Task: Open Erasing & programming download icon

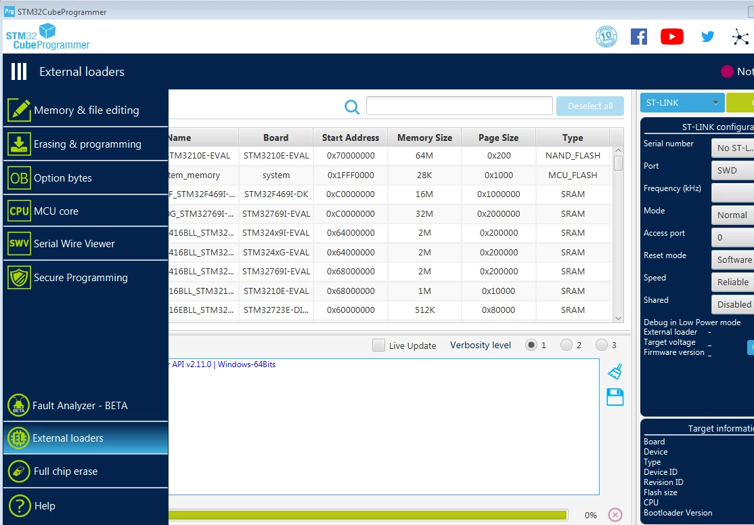Action: click(x=19, y=144)
